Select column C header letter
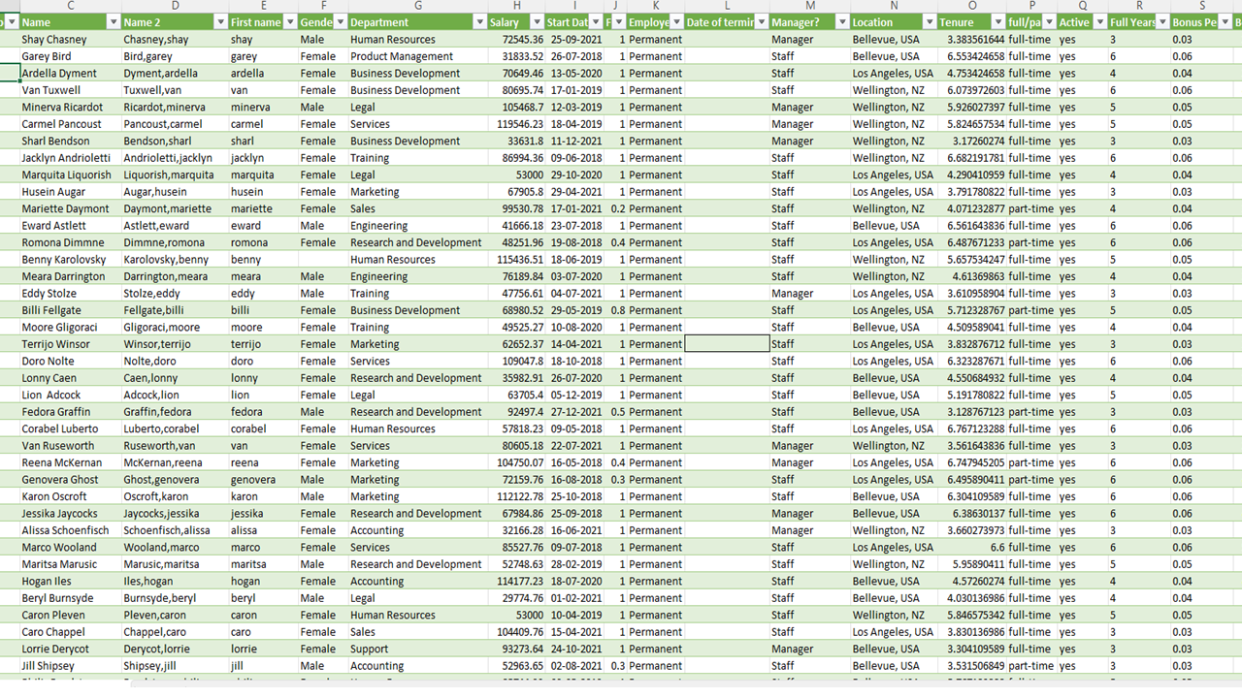This screenshot has width=1242, height=698. 70,6
